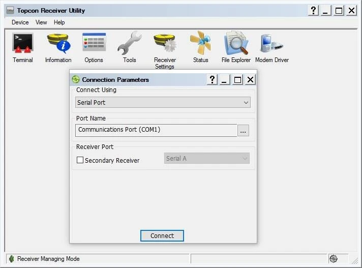Viewport: 362px width, 268px height.
Task: Click the Receiver Managing Mode status text
Action: pos(48,259)
